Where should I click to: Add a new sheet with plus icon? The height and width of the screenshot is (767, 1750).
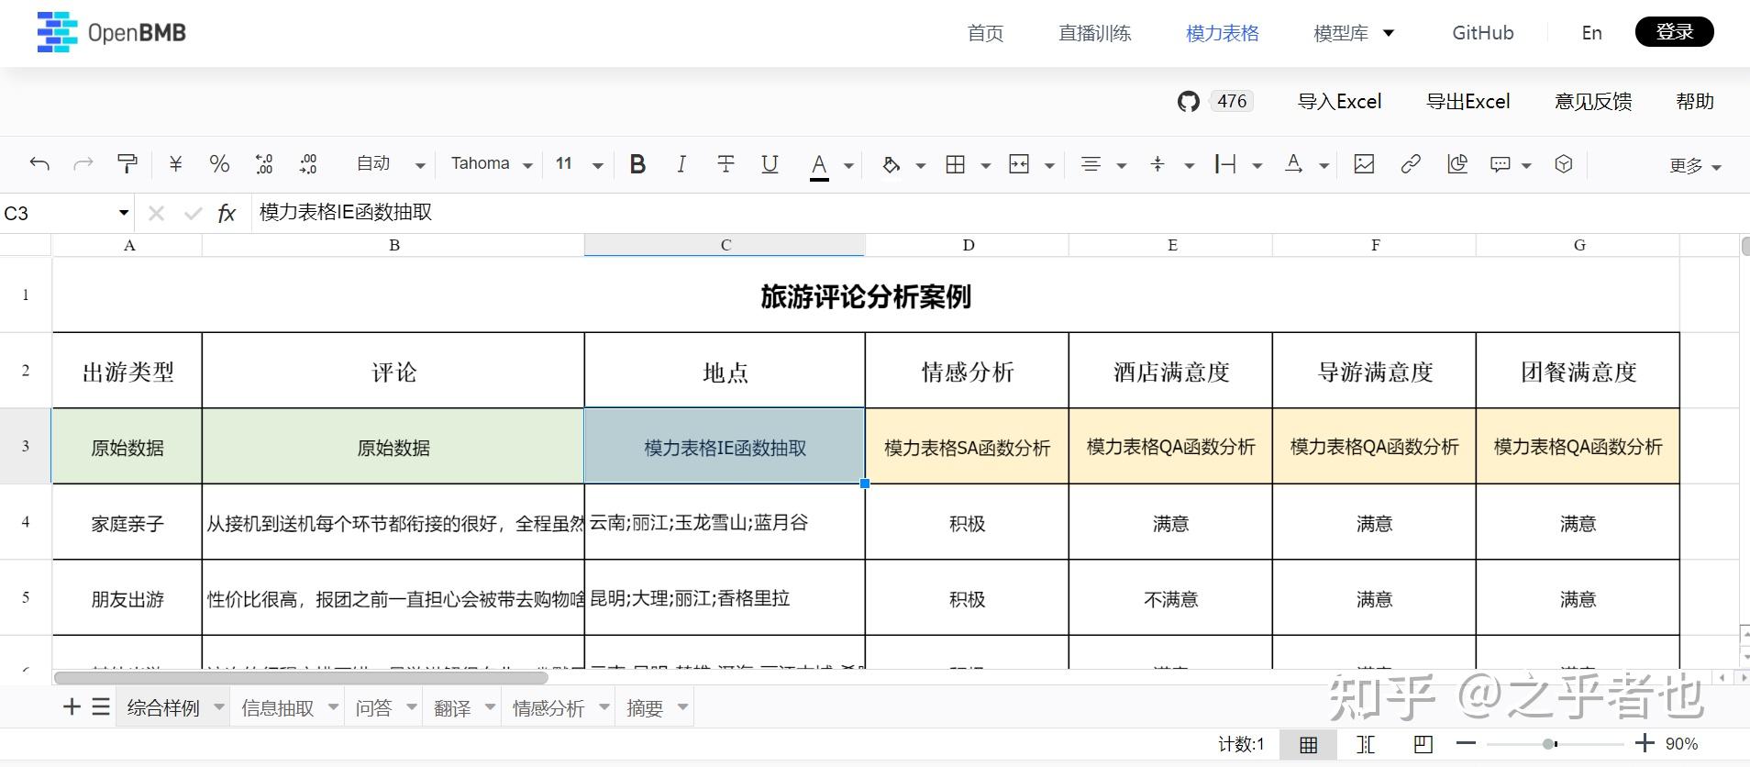tap(72, 707)
